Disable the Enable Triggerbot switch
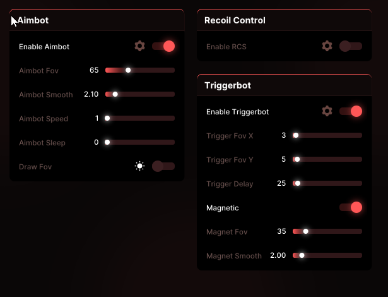Screen dimensions: 388x297 click(x=351, y=111)
